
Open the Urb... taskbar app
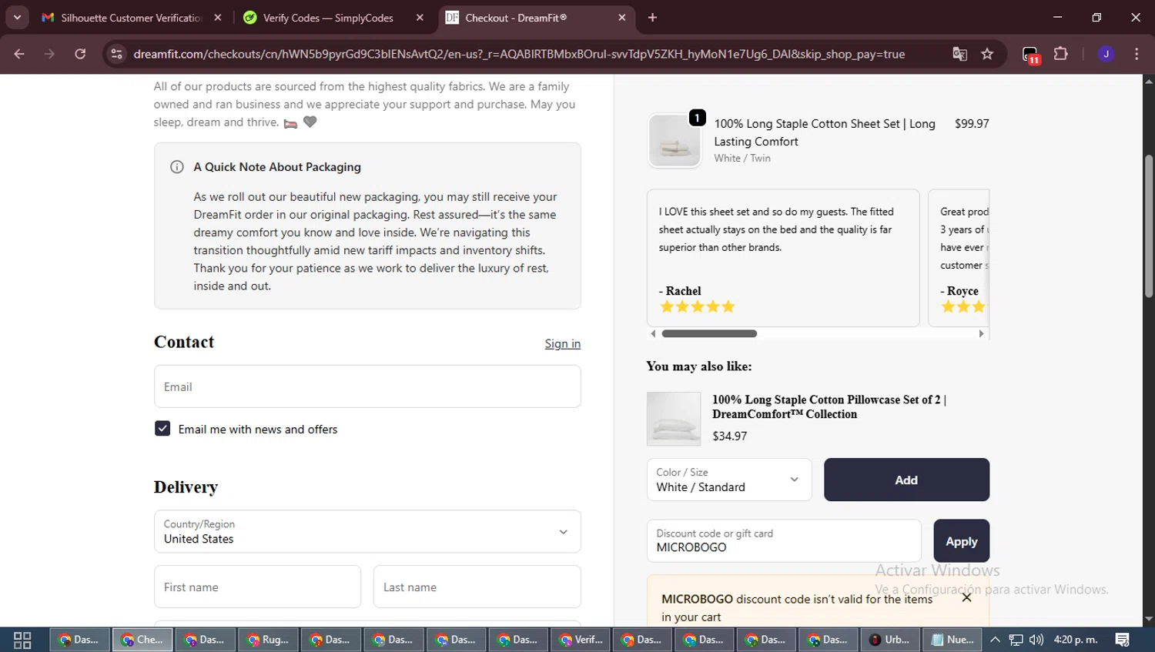pos(889,640)
